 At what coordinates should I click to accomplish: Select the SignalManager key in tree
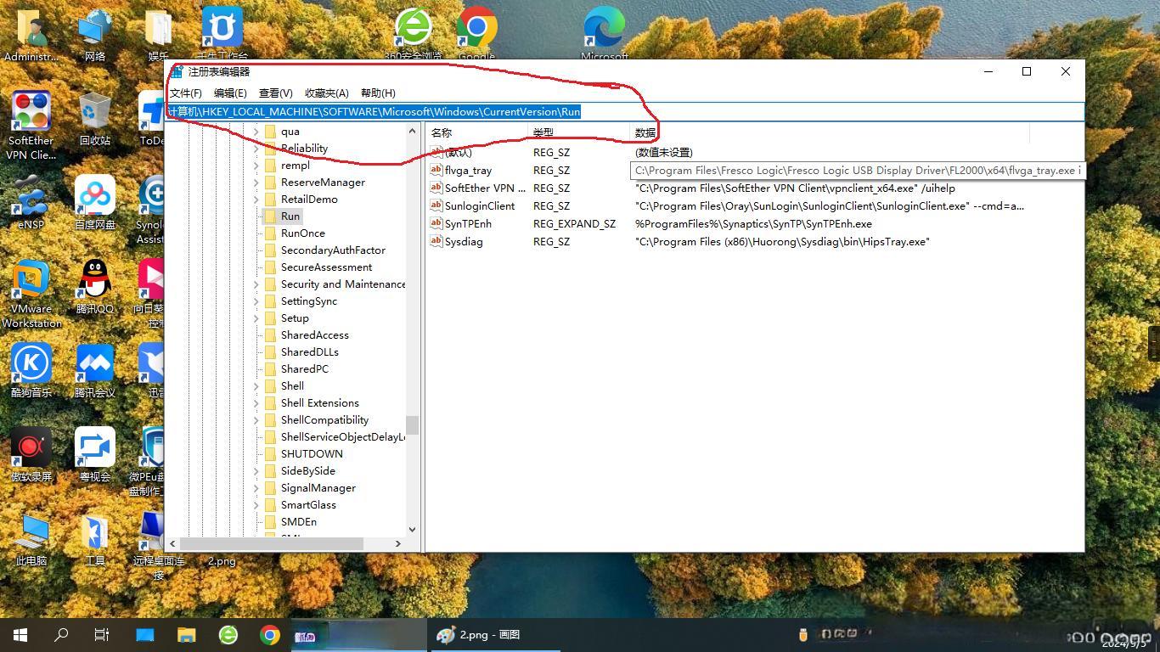click(318, 488)
